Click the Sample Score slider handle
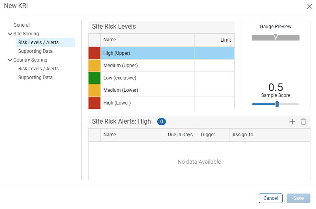Screen dimensions: 316x209 pos(277,104)
